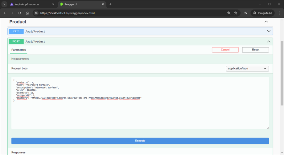Open the tab search dropdown arrow
This screenshot has width=284, height=155.
click(x=4, y=4)
